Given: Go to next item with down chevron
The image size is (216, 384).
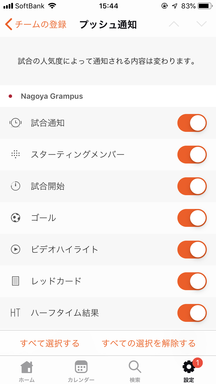Looking at the screenshot, I should click(202, 24).
